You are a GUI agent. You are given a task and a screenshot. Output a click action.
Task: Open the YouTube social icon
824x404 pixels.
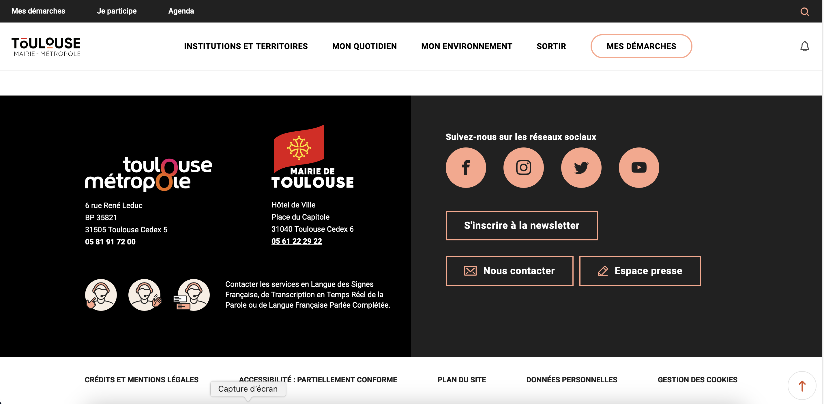[639, 167]
